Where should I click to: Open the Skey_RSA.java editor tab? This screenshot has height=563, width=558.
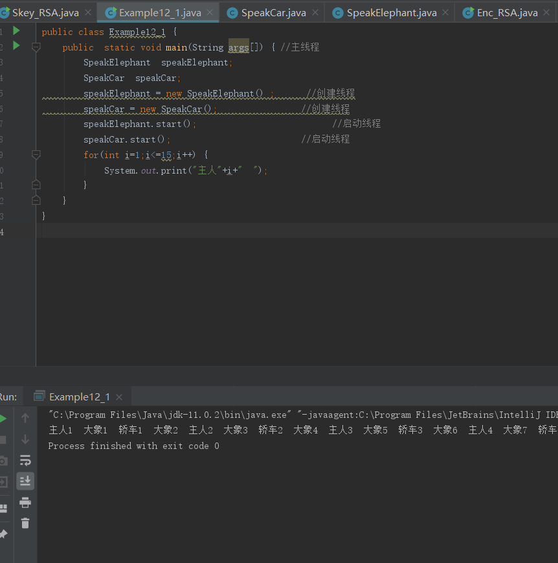pos(45,13)
